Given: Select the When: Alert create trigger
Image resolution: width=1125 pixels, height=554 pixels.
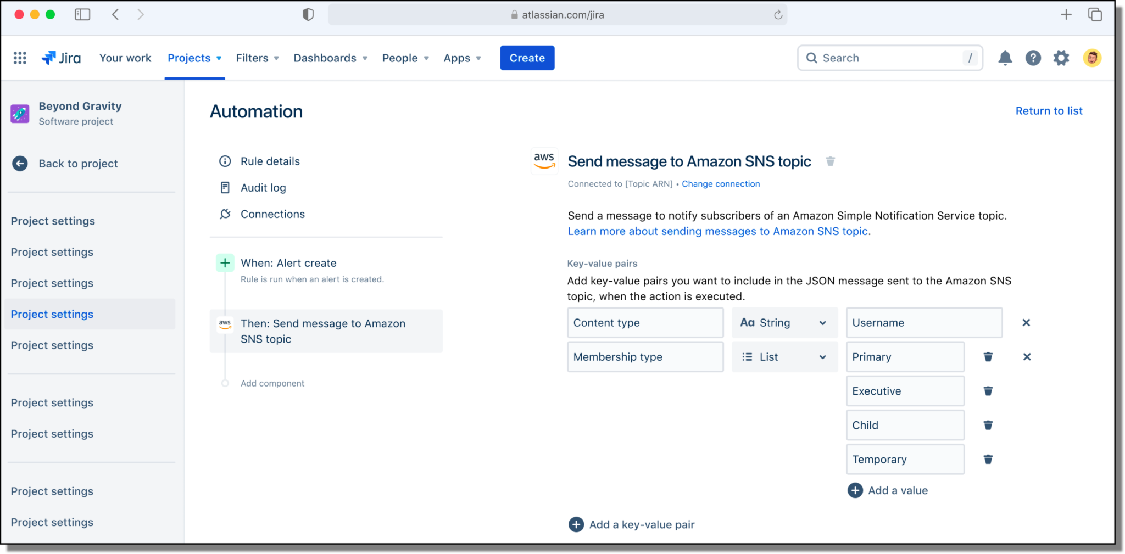Looking at the screenshot, I should [x=288, y=263].
